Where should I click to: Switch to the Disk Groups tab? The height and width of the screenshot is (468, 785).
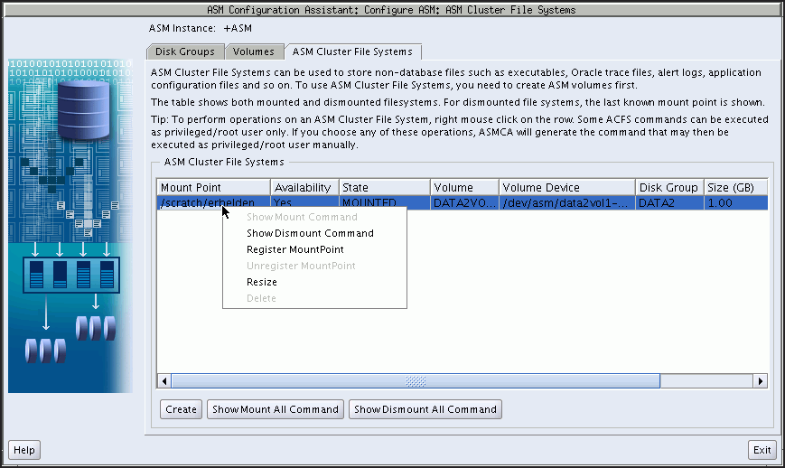184,51
